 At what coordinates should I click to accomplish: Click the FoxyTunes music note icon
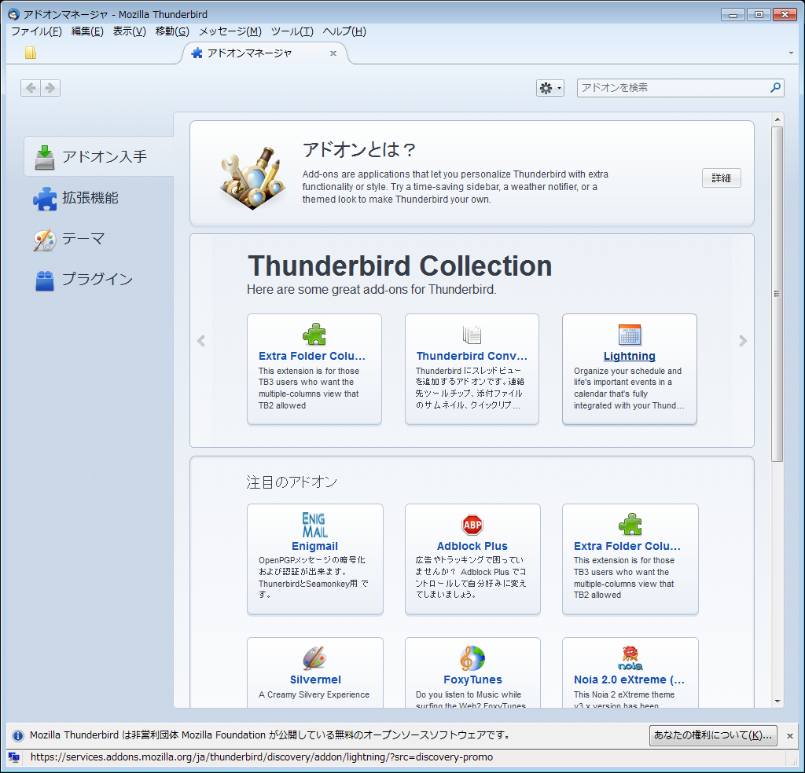(472, 658)
